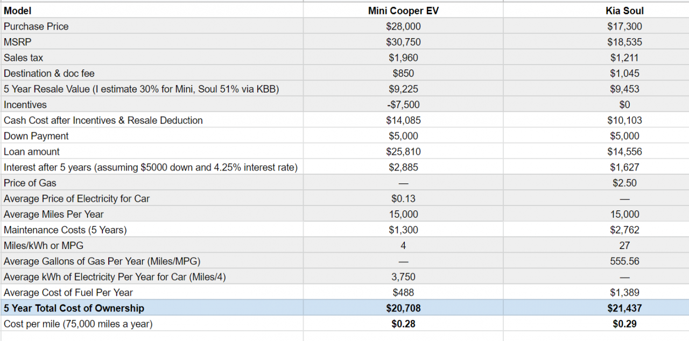Screen dimensions: 689x341
Task: Click the Mini Cooper electricity price $0.13
Action: tap(403, 198)
